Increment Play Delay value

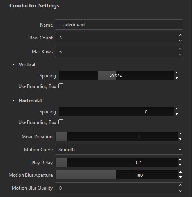(x=180, y=160)
